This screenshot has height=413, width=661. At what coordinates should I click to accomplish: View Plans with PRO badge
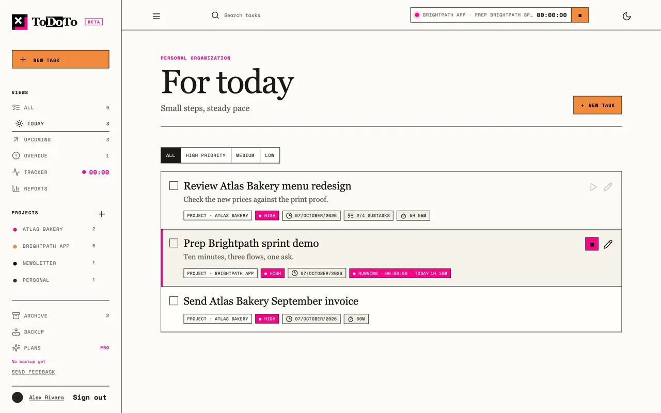pos(60,347)
